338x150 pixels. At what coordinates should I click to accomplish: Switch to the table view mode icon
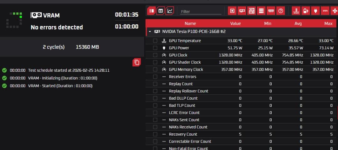coord(161,11)
